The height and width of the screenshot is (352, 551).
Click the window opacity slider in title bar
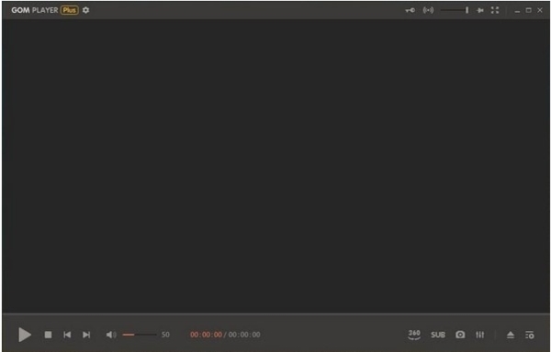tap(455, 10)
